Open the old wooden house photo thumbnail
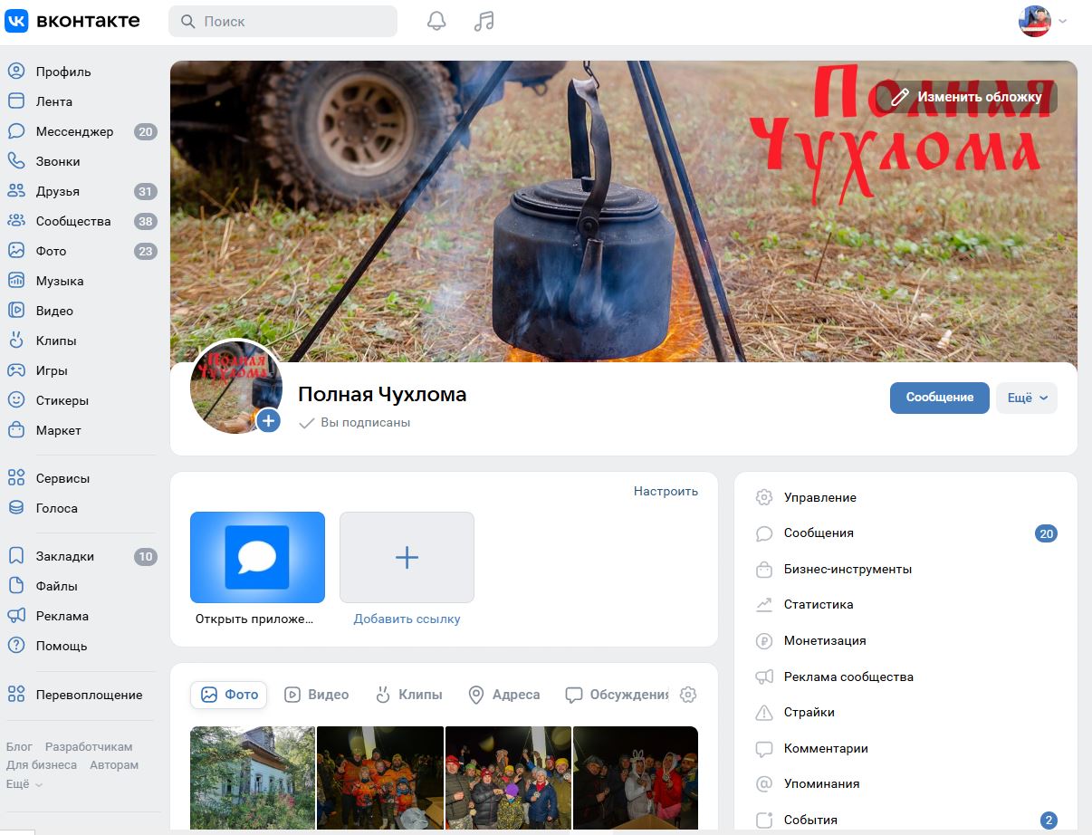The width and height of the screenshot is (1092, 835). pyautogui.click(x=253, y=777)
